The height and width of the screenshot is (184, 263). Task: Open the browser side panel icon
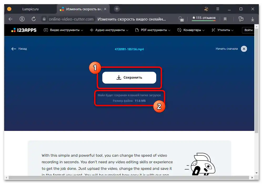(x=241, y=19)
